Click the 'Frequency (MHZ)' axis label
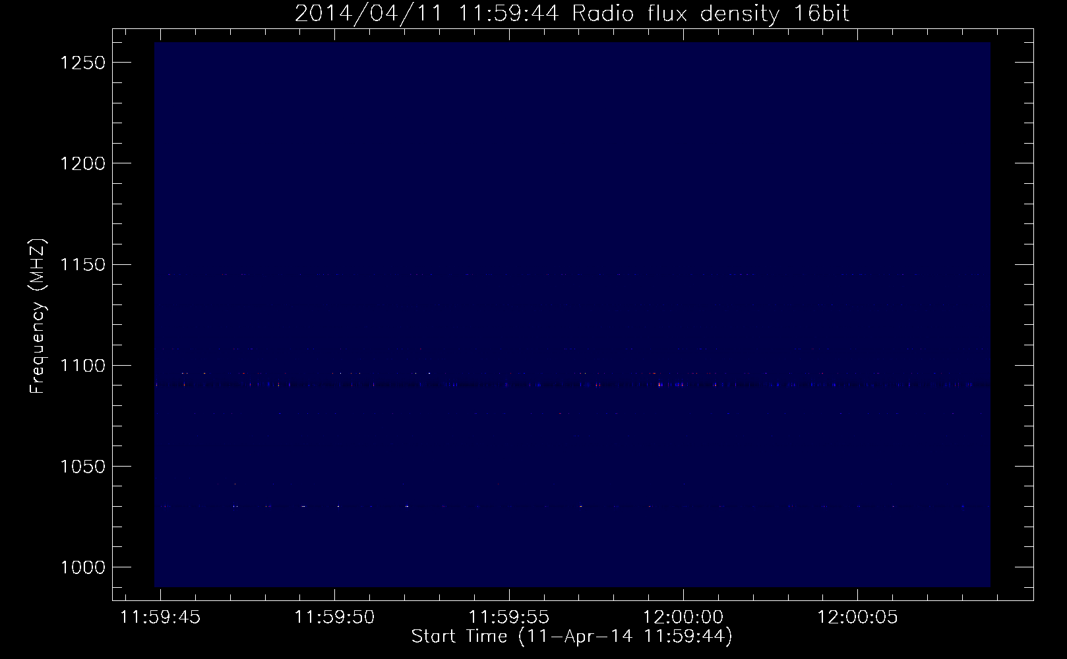The height and width of the screenshot is (659, 1067). [x=38, y=316]
